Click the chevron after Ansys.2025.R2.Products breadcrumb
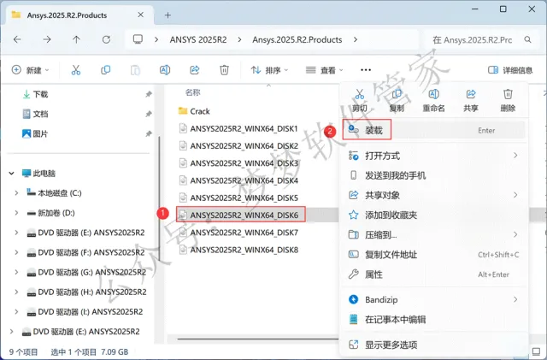Image resolution: width=547 pixels, height=360 pixels. pos(356,39)
